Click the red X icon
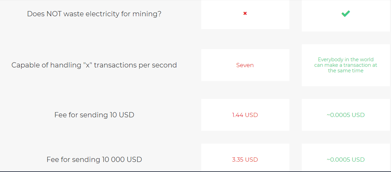The height and width of the screenshot is (172, 391). (x=245, y=13)
